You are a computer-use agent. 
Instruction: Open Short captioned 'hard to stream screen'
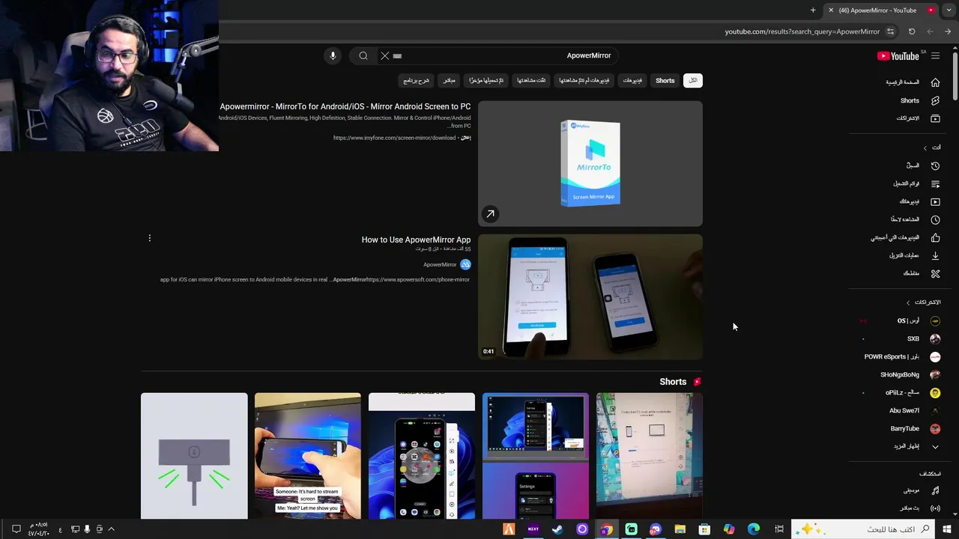pyautogui.click(x=307, y=455)
